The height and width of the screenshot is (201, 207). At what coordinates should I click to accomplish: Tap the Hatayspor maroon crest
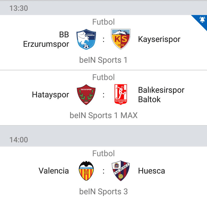click(86, 95)
